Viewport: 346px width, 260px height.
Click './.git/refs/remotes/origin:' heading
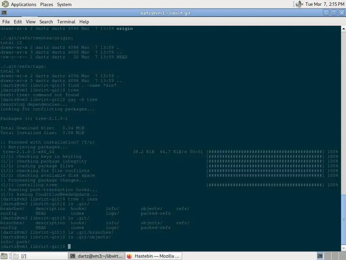pyautogui.click(x=36, y=38)
